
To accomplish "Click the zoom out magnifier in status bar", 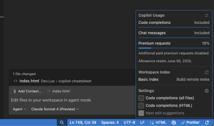I will click(62, 123).
